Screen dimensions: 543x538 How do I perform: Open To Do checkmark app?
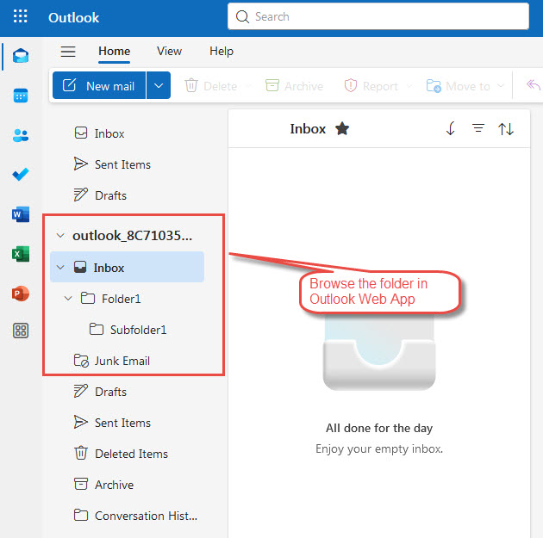[21, 174]
